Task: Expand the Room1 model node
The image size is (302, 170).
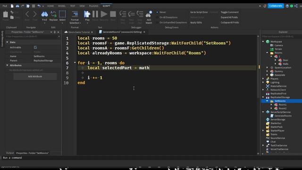Action: (x=271, y=105)
